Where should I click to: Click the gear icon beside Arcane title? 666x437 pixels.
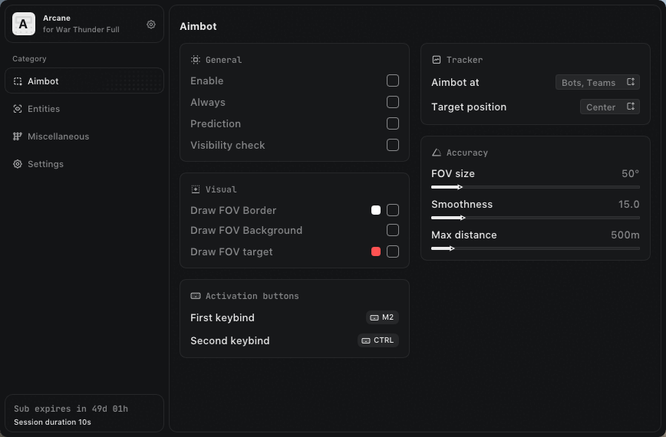pyautogui.click(x=151, y=25)
